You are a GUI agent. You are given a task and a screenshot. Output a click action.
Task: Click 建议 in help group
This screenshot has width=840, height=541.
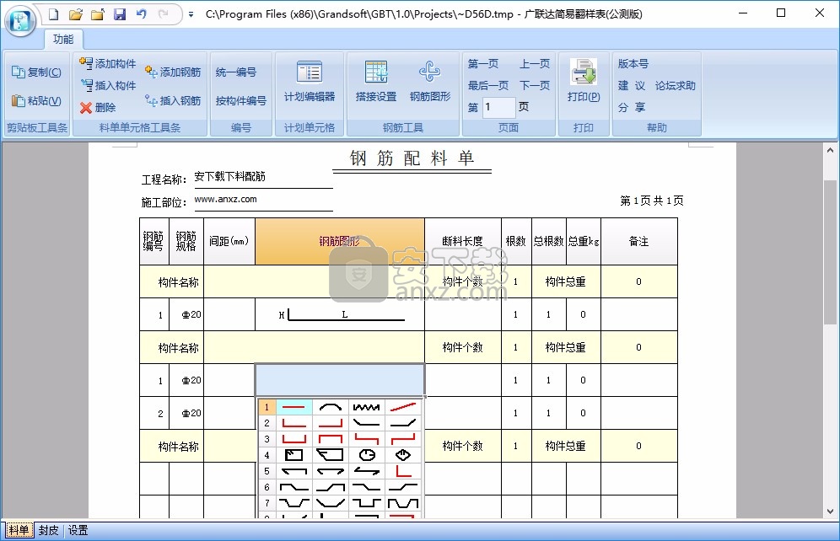tap(631, 86)
